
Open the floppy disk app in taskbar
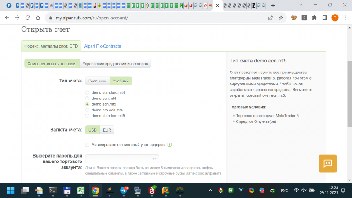[67, 191]
